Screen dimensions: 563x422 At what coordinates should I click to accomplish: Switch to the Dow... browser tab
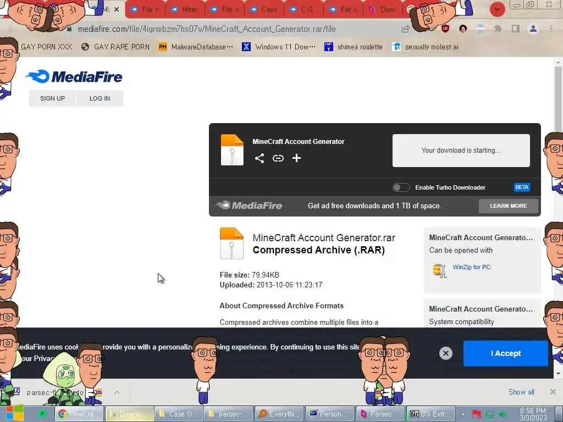pyautogui.click(x=383, y=10)
